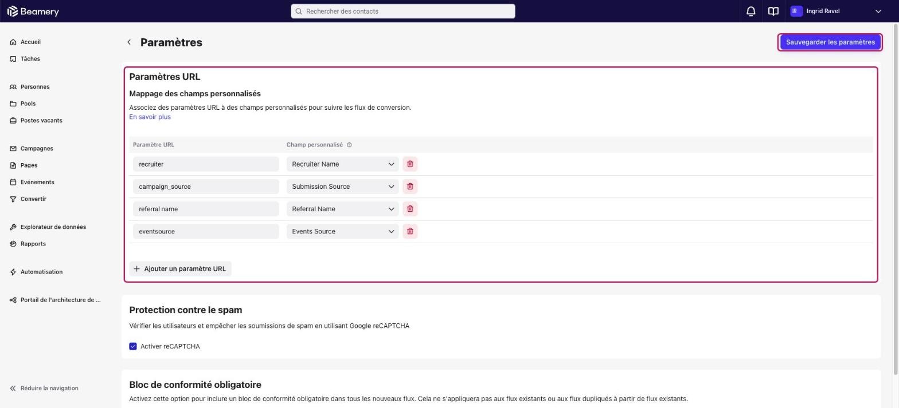899x408 pixels.
Task: Click the Campagnes envelope icon
Action: click(x=13, y=149)
